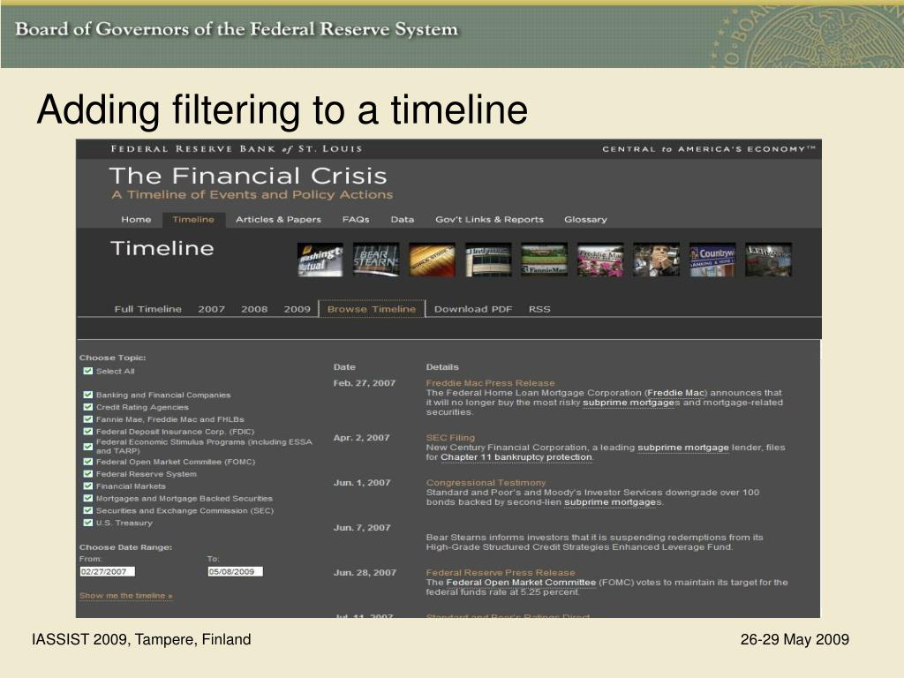Disable the Financial Markets topic checkbox
This screenshot has width=904, height=678.
click(88, 486)
